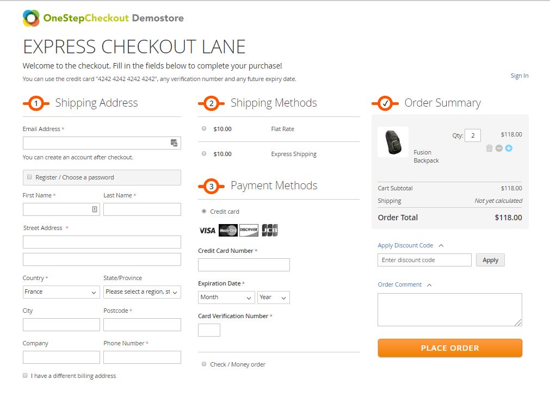Click the Cart Subtotal label

click(x=395, y=188)
